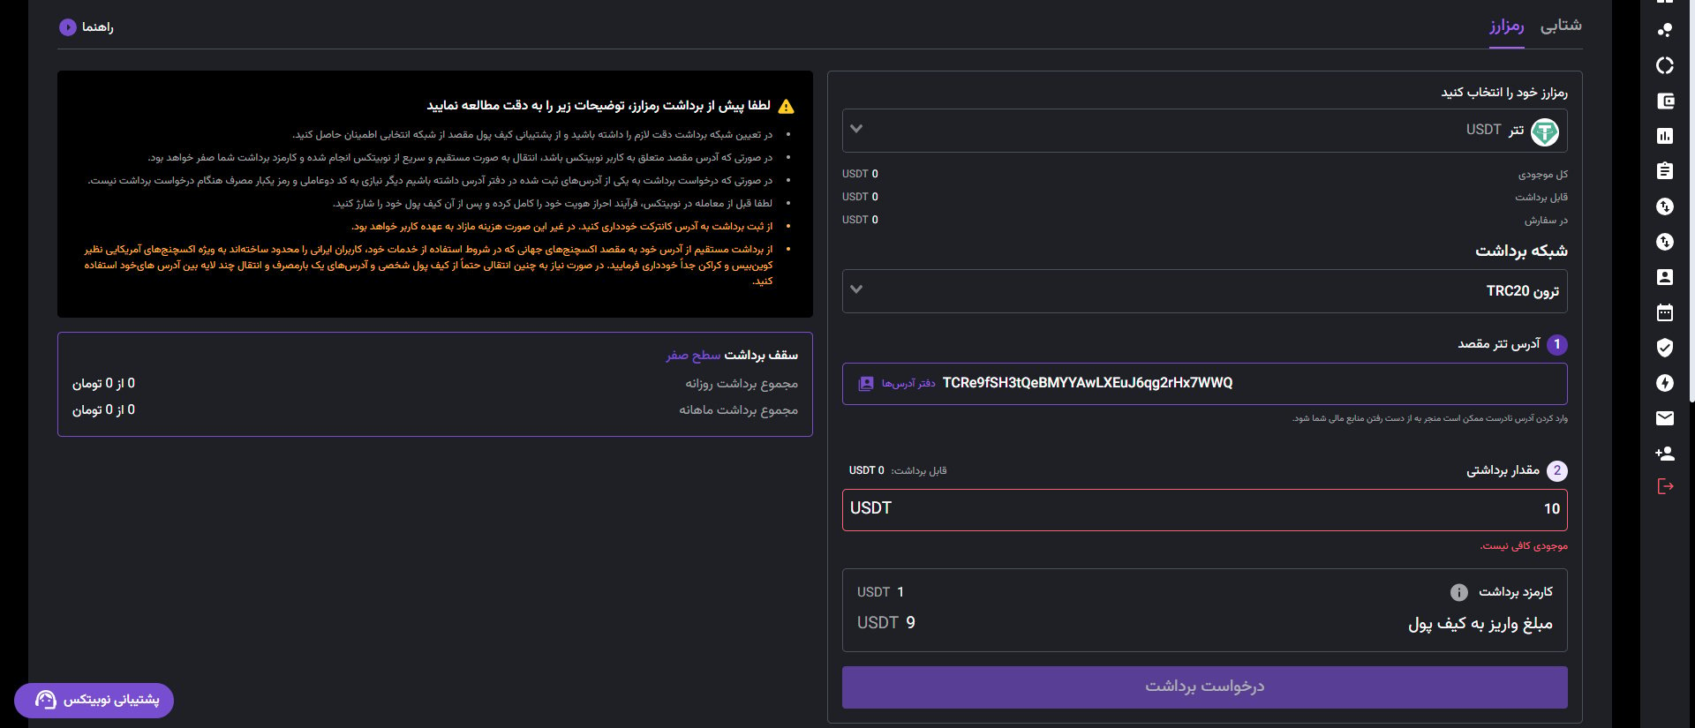This screenshot has width=1695, height=728.
Task: Click the مجموع برداشت روزانه row label
Action: point(742,384)
